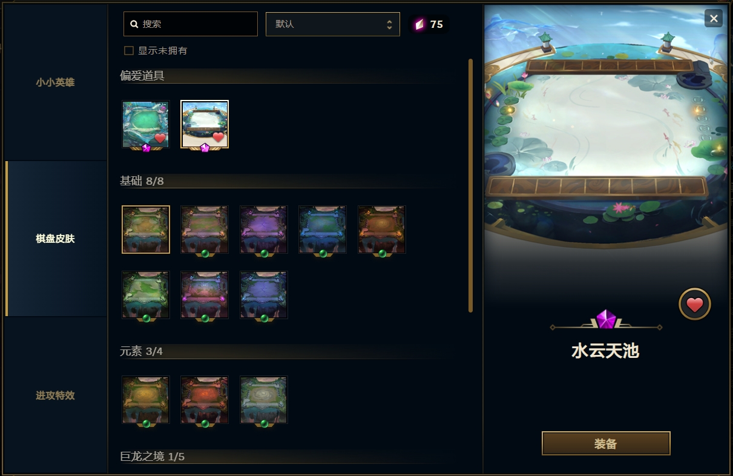Click the 装备 equip button
Screen dimensions: 733x476
pyautogui.click(x=606, y=443)
